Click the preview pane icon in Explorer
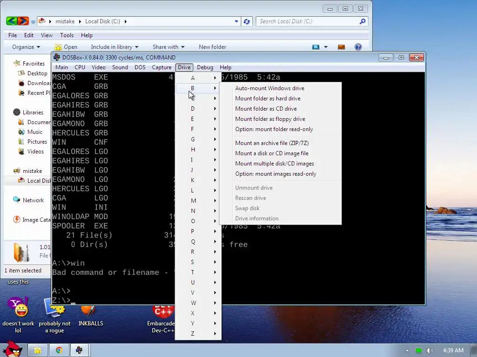 pos(341,47)
